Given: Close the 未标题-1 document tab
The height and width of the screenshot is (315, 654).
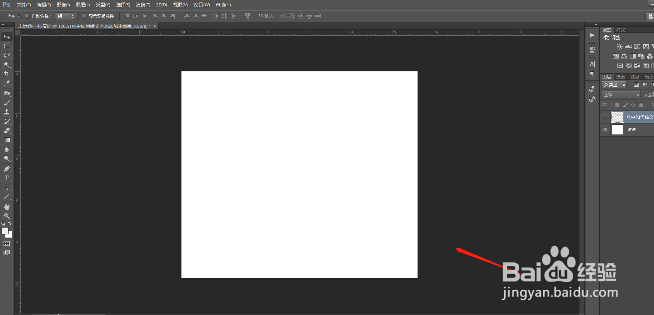Looking at the screenshot, I should click(x=155, y=26).
